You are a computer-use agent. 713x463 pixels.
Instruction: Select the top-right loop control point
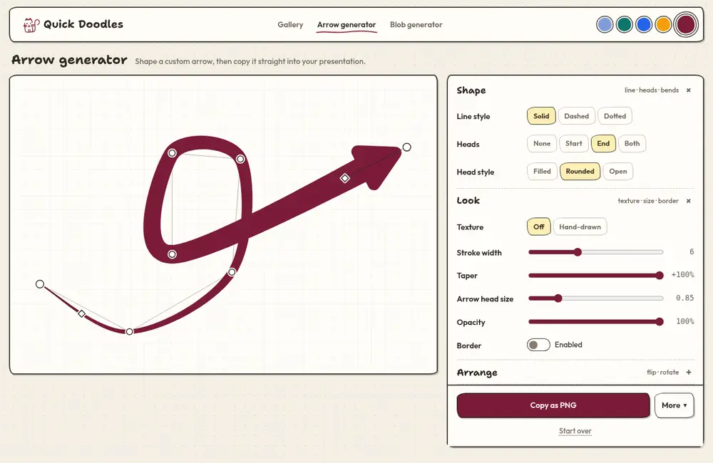tap(240, 159)
